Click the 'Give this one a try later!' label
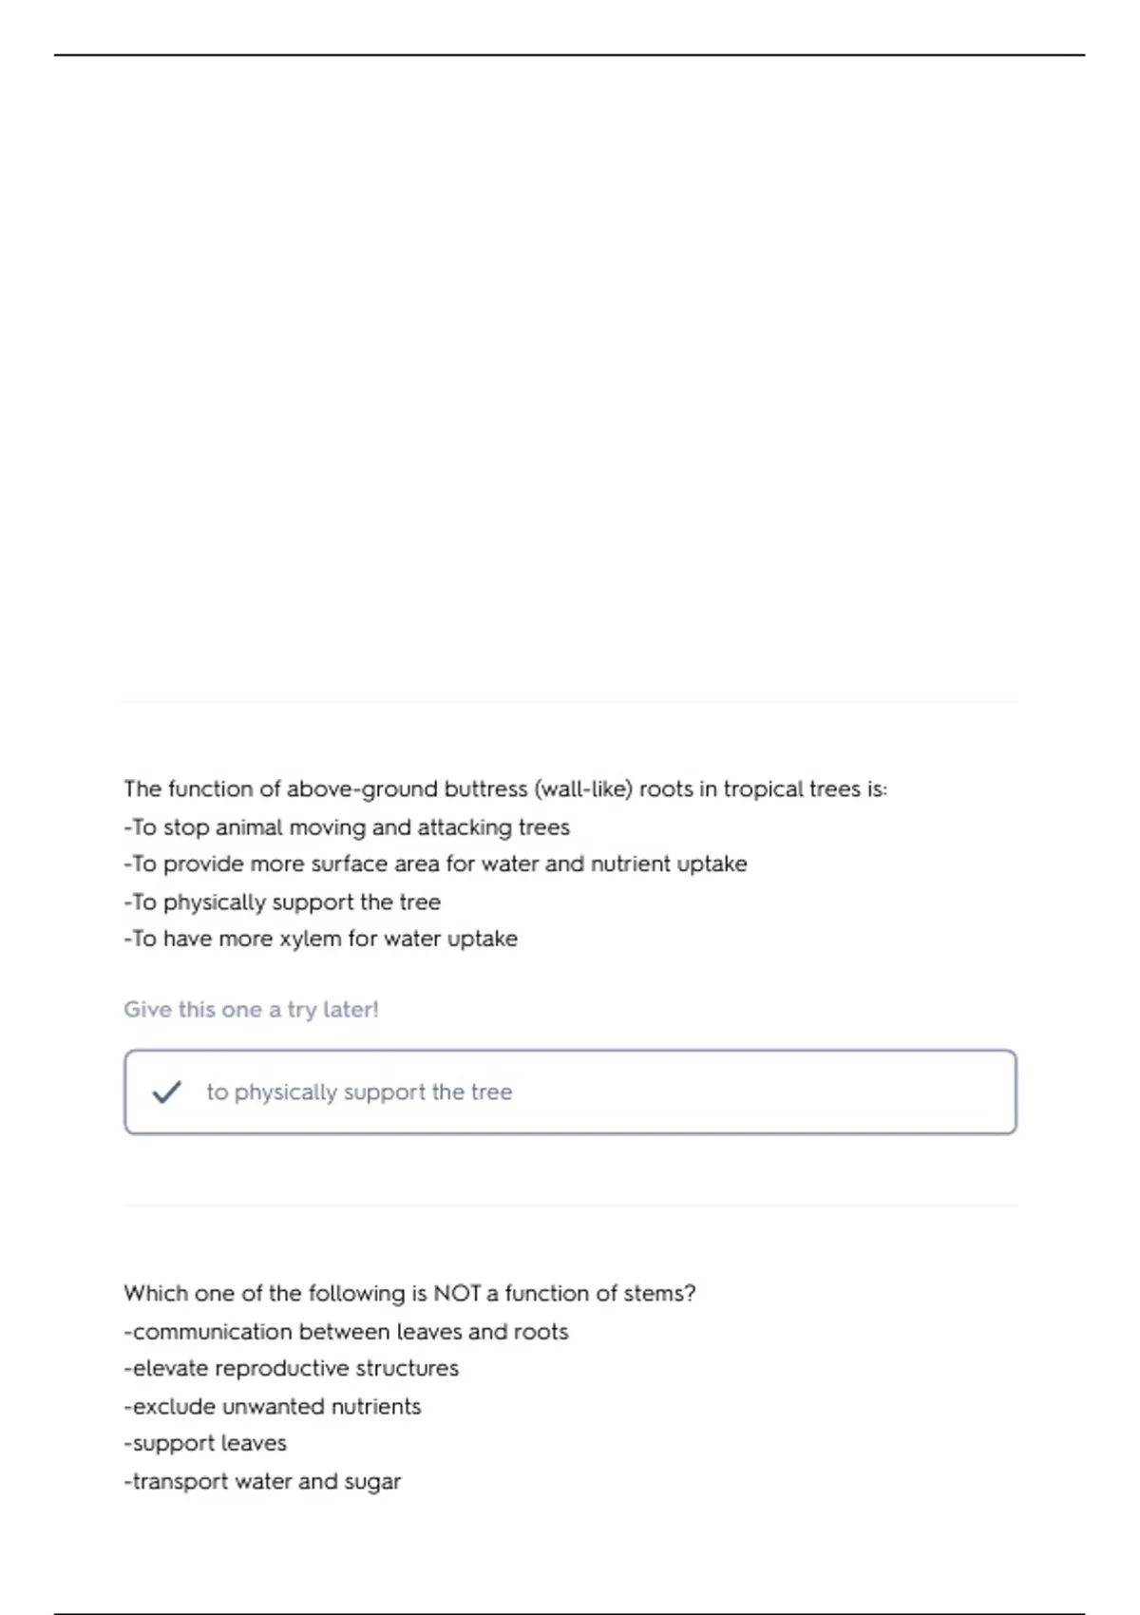1140x1615 pixels. [251, 1010]
